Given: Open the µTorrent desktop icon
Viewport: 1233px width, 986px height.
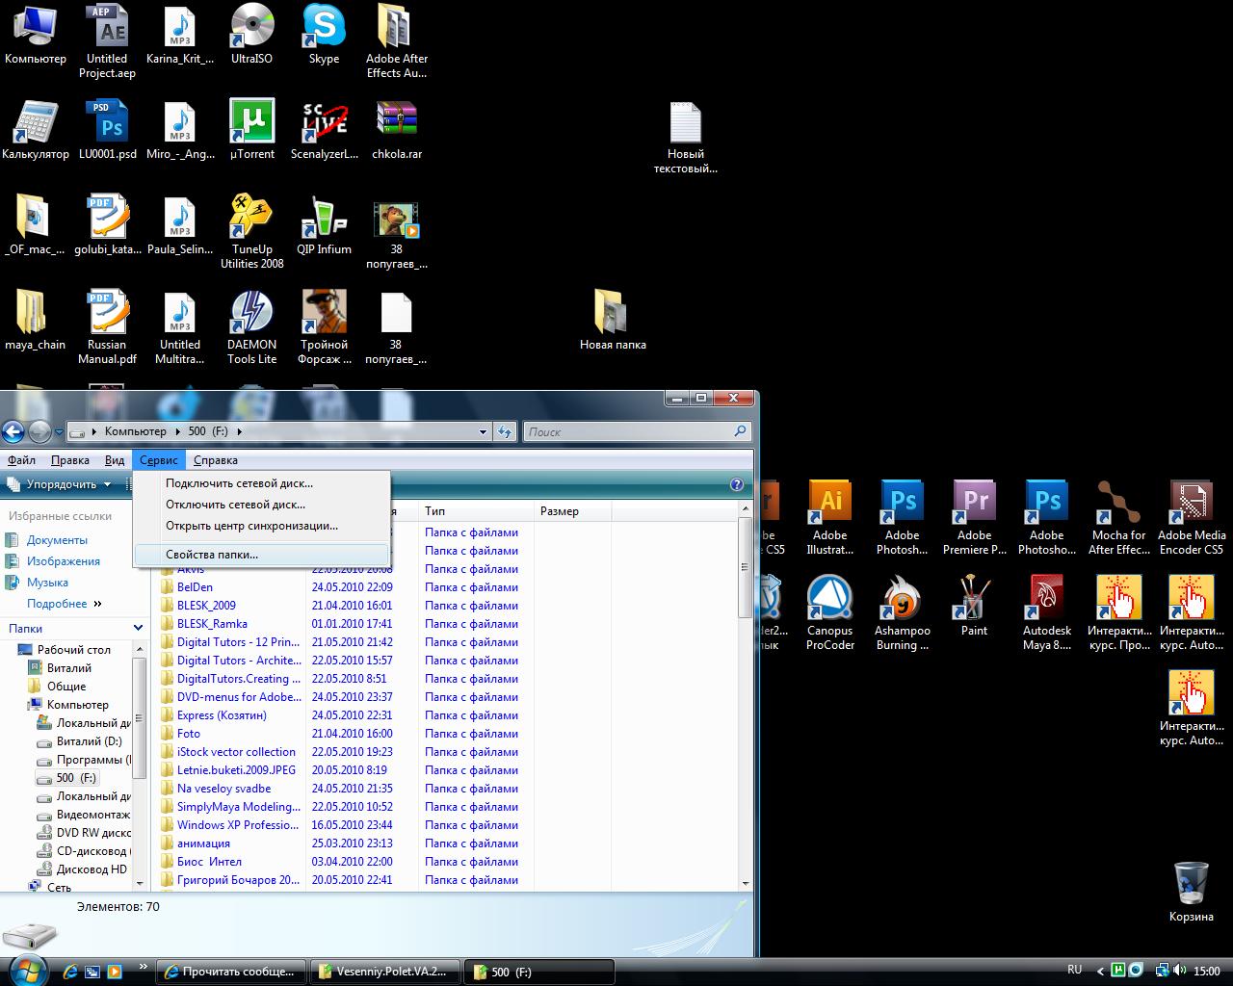Looking at the screenshot, I should pos(251,130).
